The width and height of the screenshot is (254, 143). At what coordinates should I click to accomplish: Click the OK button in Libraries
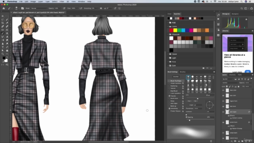[x=248, y=71]
